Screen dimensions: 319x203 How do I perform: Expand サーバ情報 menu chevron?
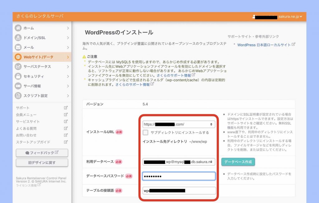(x=68, y=86)
